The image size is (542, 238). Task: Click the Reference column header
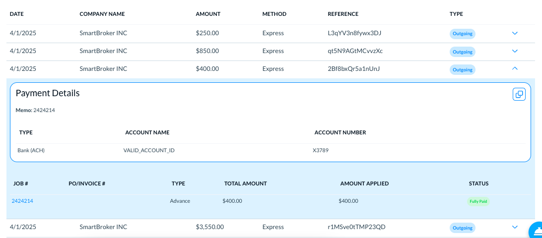343,14
